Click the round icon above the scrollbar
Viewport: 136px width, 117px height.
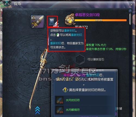pyautogui.click(x=130, y=11)
